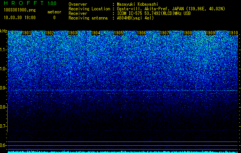The width and height of the screenshot is (241, 153).
Task: Click the meteor count label
Action: pyautogui.click(x=54, y=12)
